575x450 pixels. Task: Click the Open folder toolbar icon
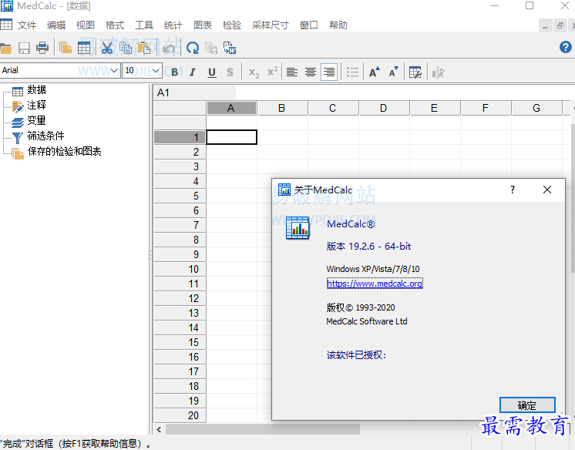pyautogui.click(x=5, y=48)
